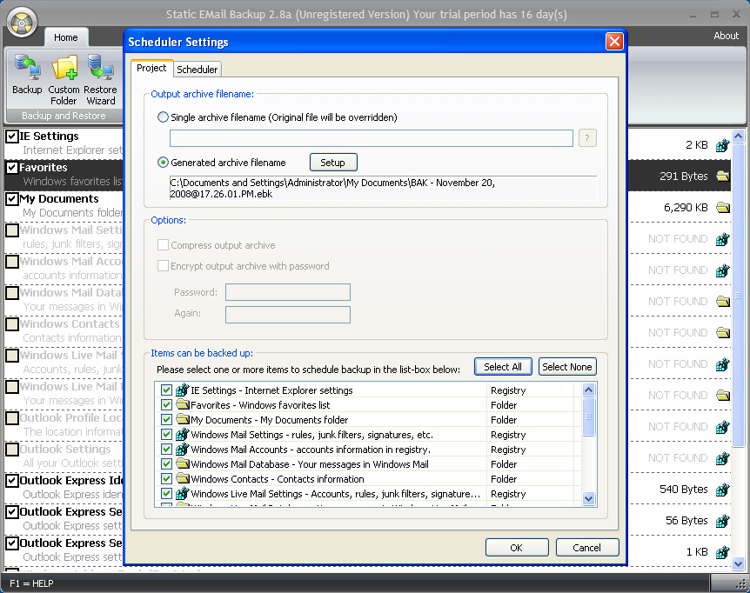Open the About menu
This screenshot has height=593, width=750.
coord(726,36)
